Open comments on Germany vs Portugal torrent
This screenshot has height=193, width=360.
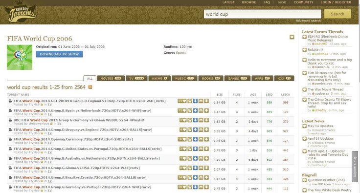point(182,187)
